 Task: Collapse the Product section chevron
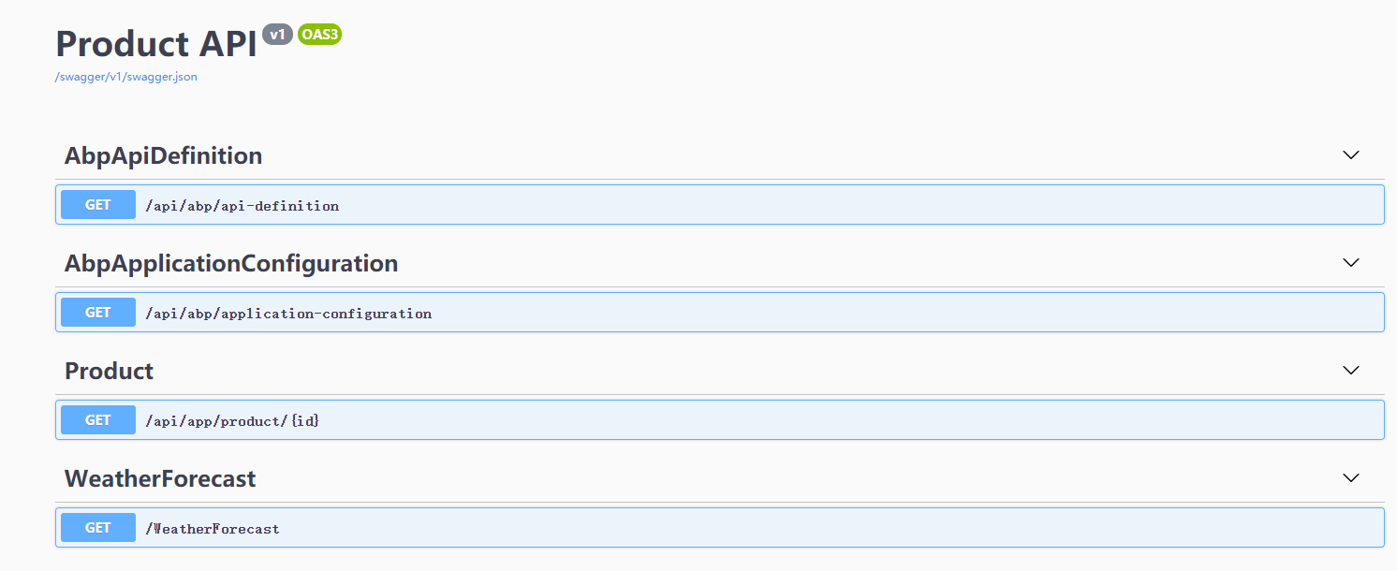coord(1350,371)
